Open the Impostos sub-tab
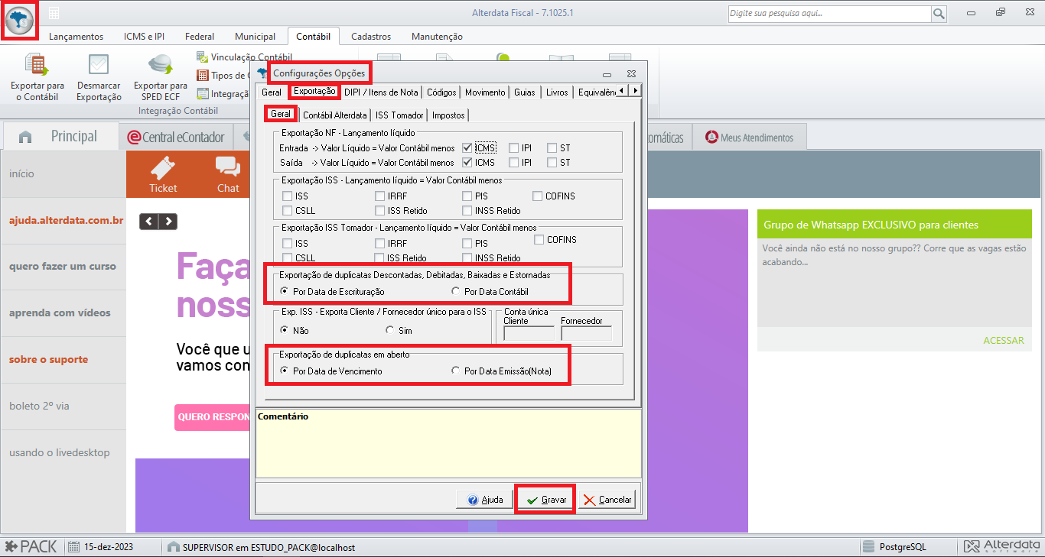1045x557 pixels. click(x=448, y=115)
